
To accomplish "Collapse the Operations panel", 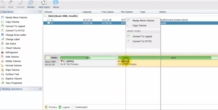I will pyautogui.click(x=40, y=12).
